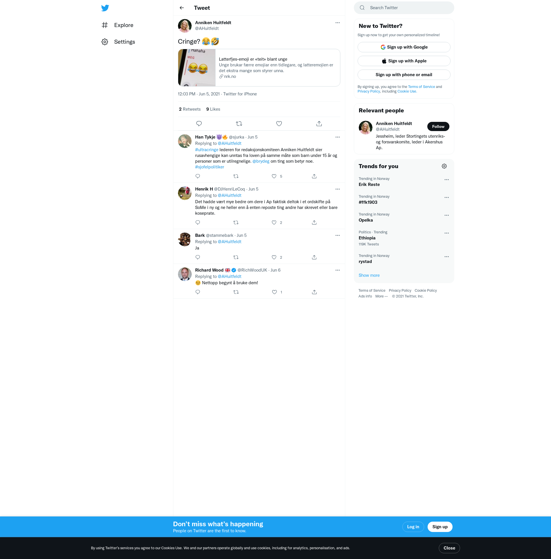551x559 pixels.
Task: Open options for Ethiopia trend
Action: (447, 233)
